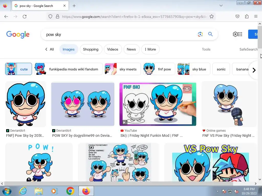Show hidden system tray icons

(217, 191)
